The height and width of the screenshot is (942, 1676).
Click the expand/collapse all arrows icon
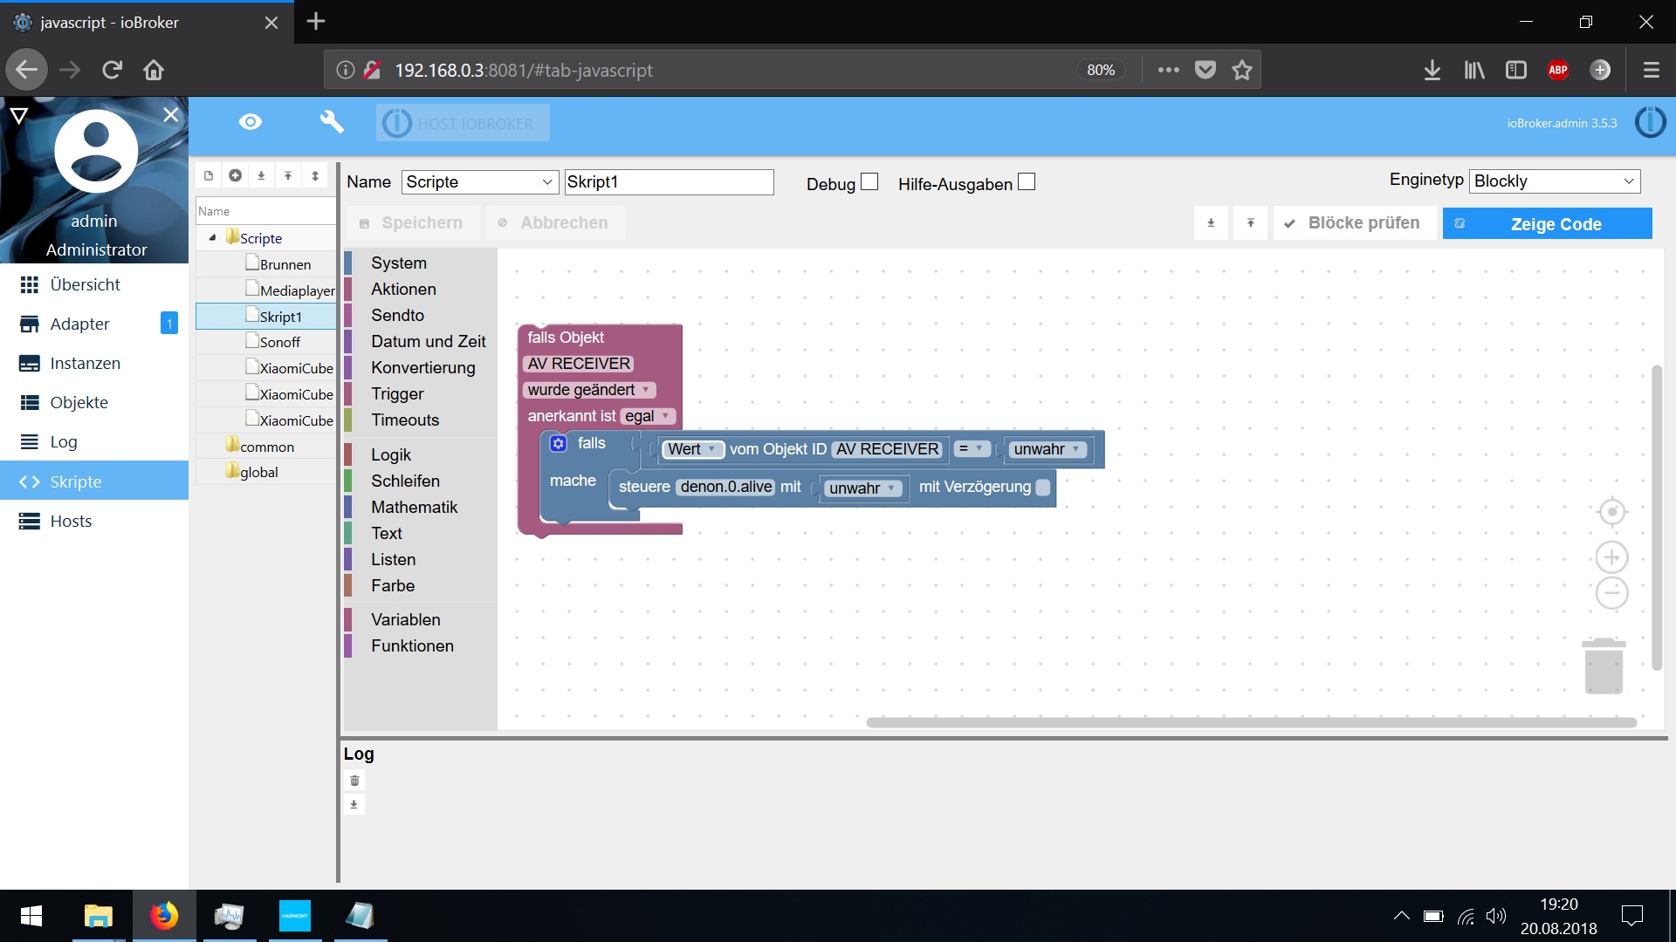coord(315,175)
